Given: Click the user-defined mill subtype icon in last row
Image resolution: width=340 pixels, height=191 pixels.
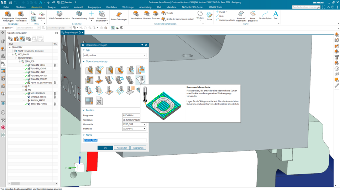Looking at the screenshot, I should 99,101.
